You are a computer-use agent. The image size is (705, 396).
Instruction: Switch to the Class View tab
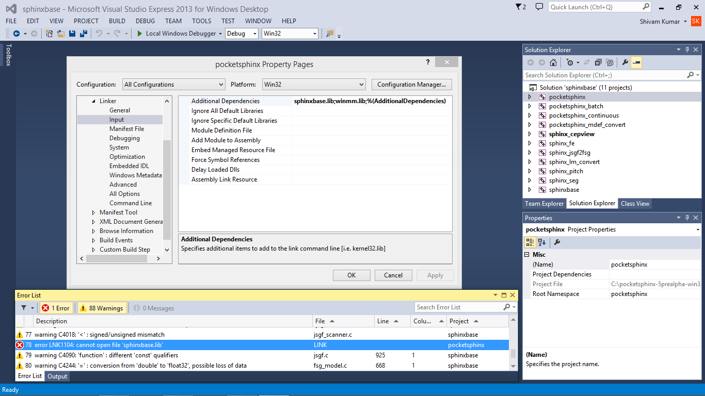coord(635,204)
